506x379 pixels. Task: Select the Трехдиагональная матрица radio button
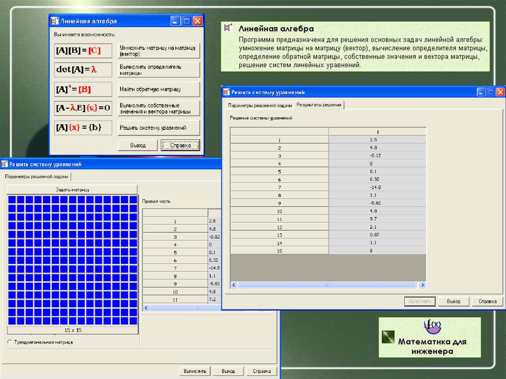click(x=10, y=342)
